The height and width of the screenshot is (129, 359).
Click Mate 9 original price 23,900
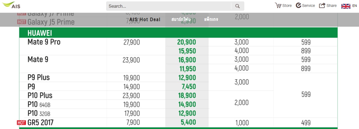pos(131,60)
